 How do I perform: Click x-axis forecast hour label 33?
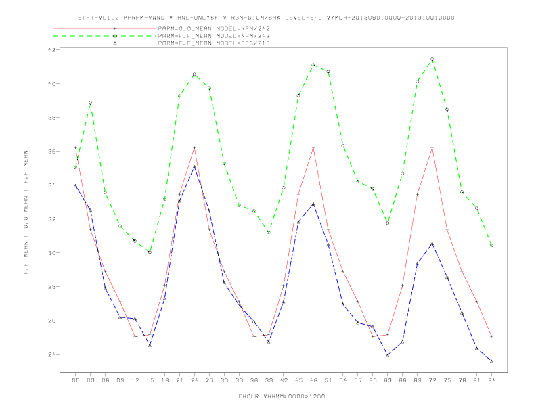coord(239,380)
